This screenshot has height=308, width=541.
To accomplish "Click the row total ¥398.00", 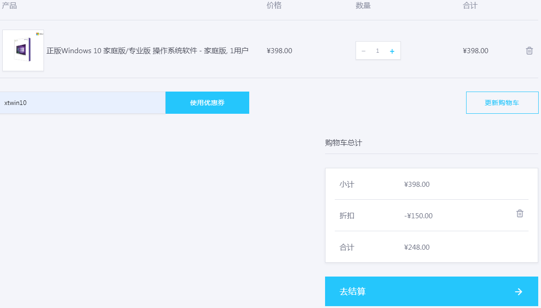I will pos(475,51).
